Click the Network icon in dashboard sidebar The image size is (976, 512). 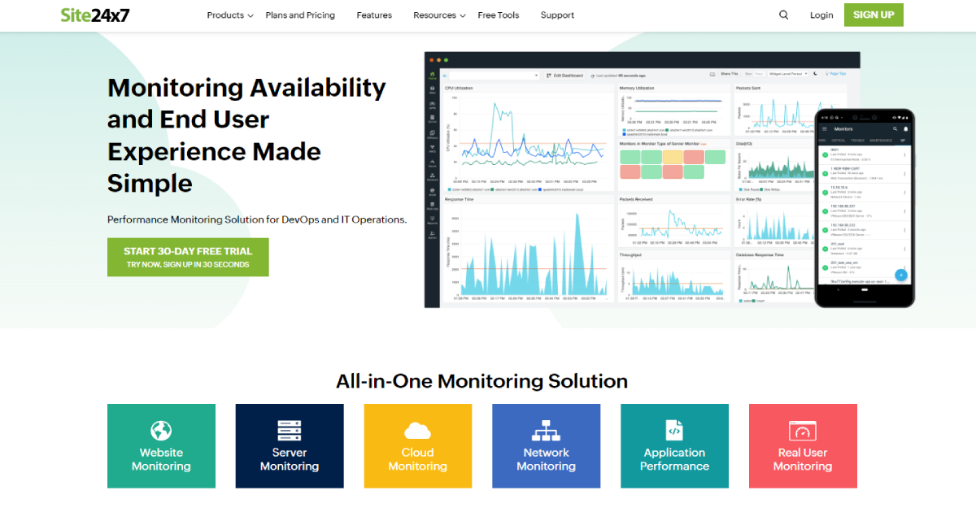(x=432, y=177)
